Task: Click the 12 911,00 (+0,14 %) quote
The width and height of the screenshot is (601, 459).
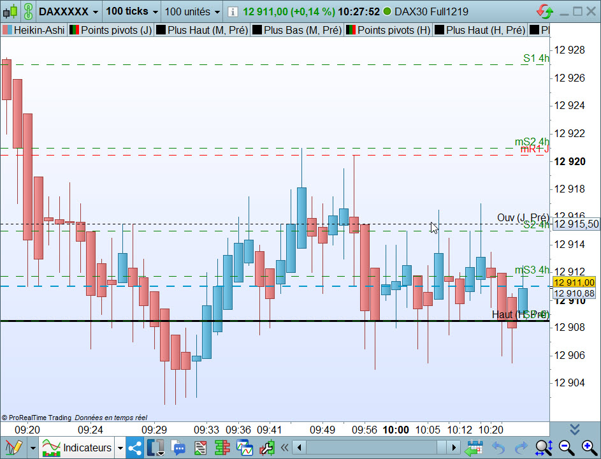Action: (289, 11)
